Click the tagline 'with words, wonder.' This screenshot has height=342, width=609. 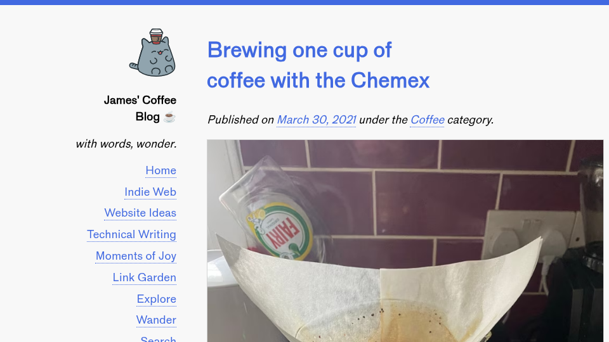[x=126, y=144]
